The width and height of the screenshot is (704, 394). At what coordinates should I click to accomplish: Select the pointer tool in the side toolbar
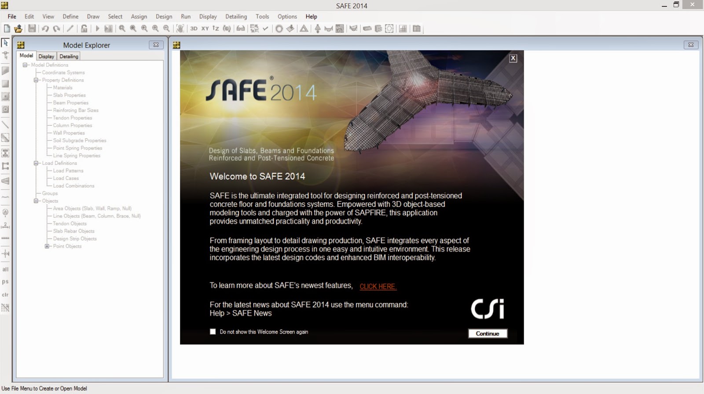(5, 43)
